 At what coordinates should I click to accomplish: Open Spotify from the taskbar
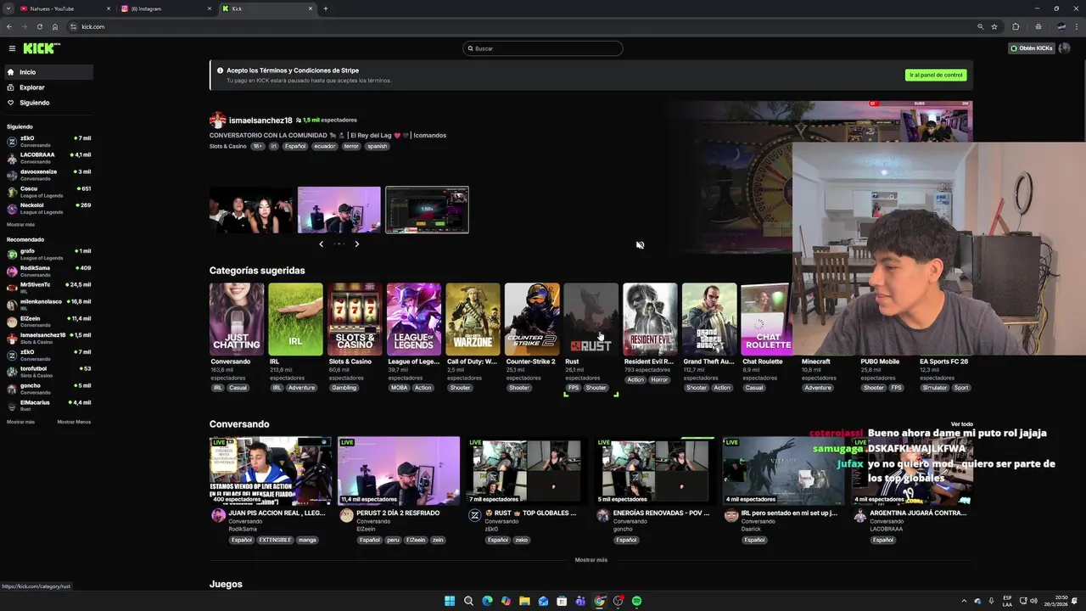coord(636,601)
